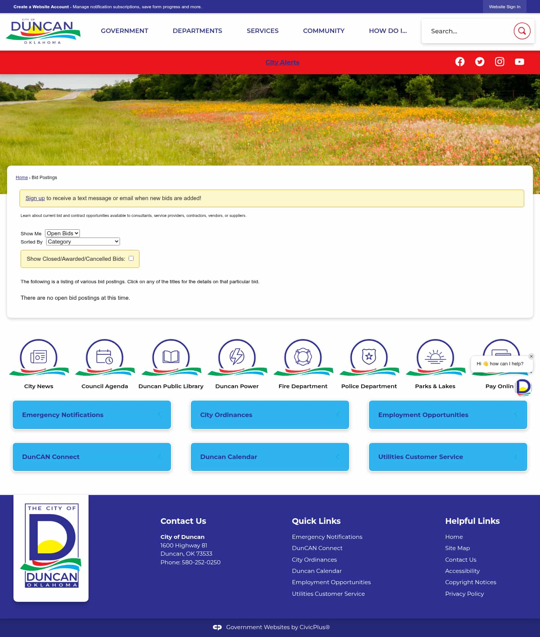The height and width of the screenshot is (637, 540).
Task: Call the 580-252-0250 phone link
Action: [201, 562]
